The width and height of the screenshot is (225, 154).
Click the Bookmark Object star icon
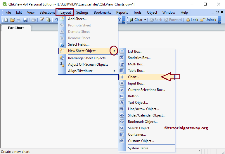tap(122, 122)
